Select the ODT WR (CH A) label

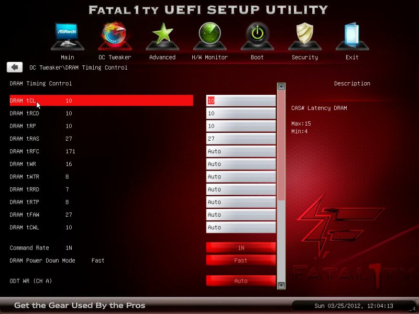pos(31,281)
